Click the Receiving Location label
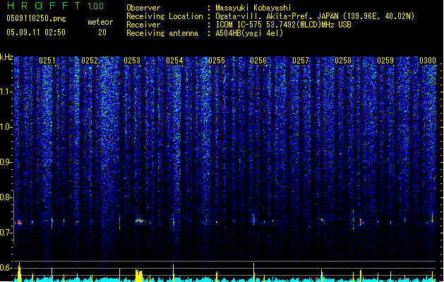 [x=164, y=16]
